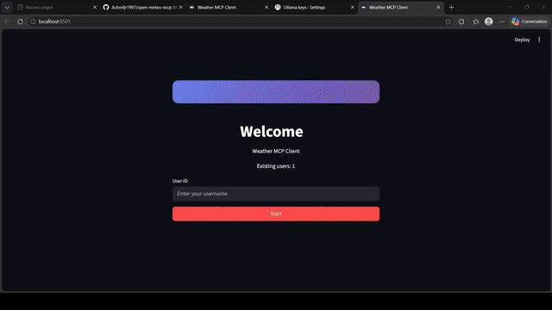Click the red Start button
Image resolution: width=552 pixels, height=310 pixels.
(276, 214)
